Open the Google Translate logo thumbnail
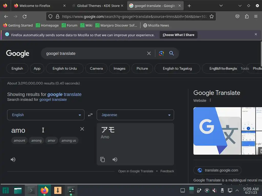Viewport: 262px width, 196px height. pyautogui.click(x=217, y=131)
